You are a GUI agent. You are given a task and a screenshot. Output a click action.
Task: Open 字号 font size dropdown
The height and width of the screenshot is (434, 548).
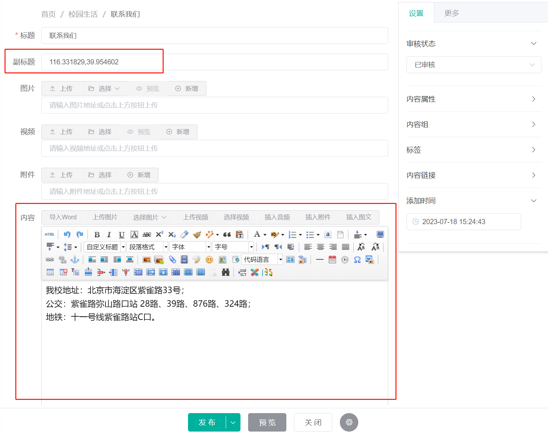click(233, 247)
